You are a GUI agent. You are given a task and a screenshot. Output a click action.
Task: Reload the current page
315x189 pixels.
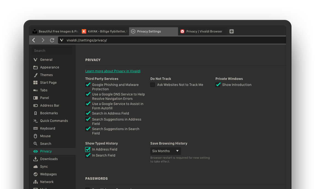(52, 40)
